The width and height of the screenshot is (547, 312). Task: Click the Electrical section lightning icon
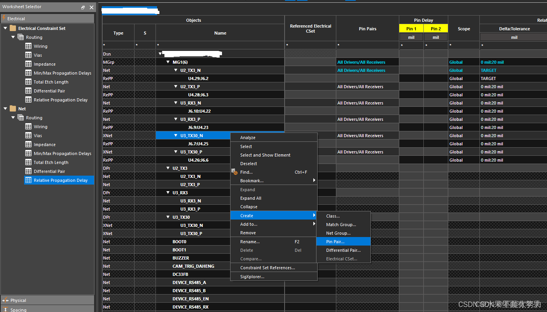[4, 18]
